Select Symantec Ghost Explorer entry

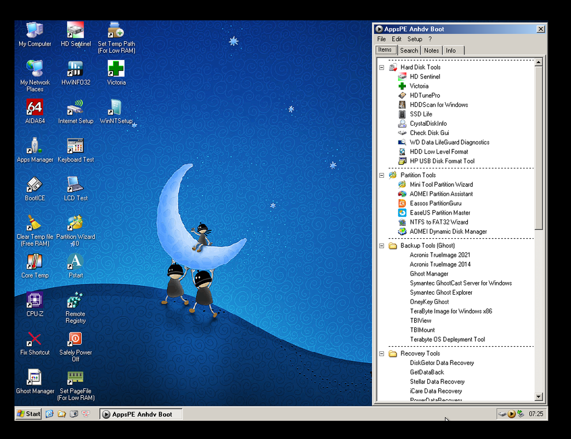441,292
